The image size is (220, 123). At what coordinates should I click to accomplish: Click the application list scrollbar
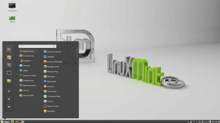click(x=77, y=53)
